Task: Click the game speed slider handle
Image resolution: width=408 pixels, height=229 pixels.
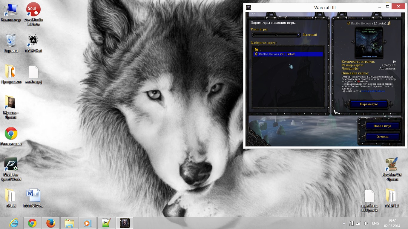Action: pos(298,35)
